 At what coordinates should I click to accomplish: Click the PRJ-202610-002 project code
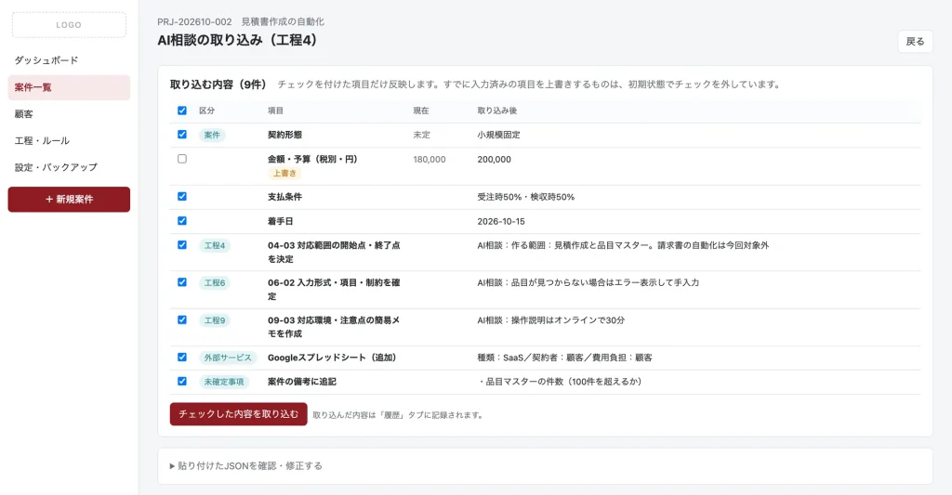point(194,22)
